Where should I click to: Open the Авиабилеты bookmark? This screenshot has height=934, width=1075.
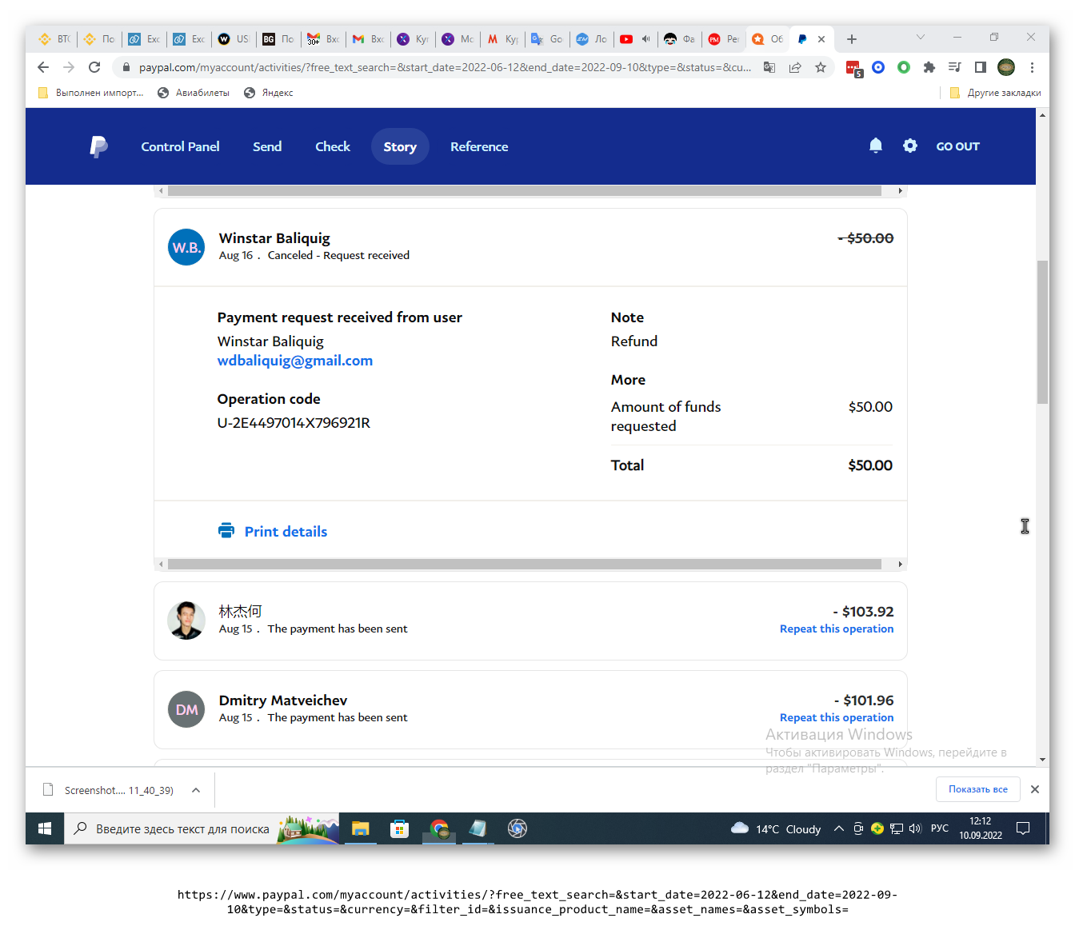click(x=193, y=93)
